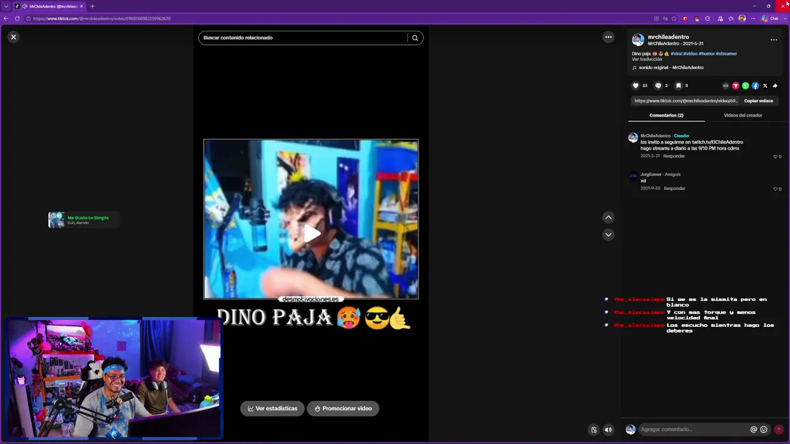Viewport: 790px width, 444px height.
Task: Toggle the video volume speaker icon
Action: tap(609, 430)
